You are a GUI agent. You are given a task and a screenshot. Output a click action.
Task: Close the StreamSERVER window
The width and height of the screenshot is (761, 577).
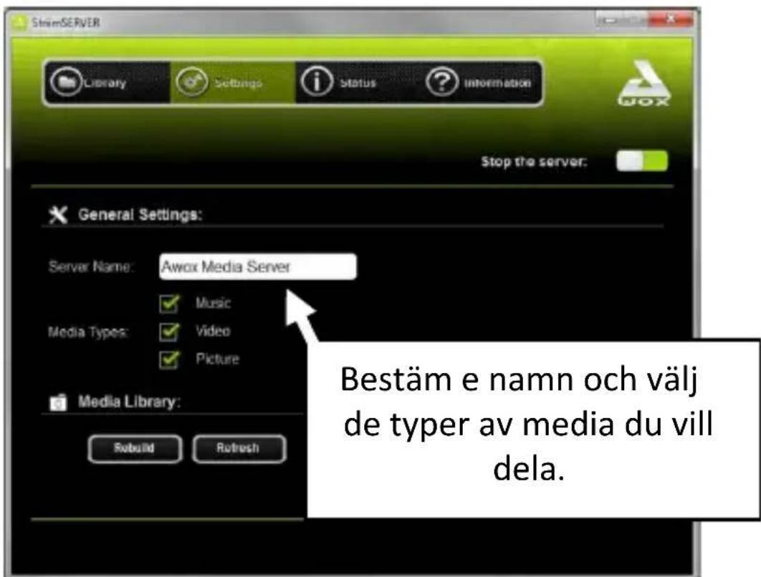click(671, 19)
